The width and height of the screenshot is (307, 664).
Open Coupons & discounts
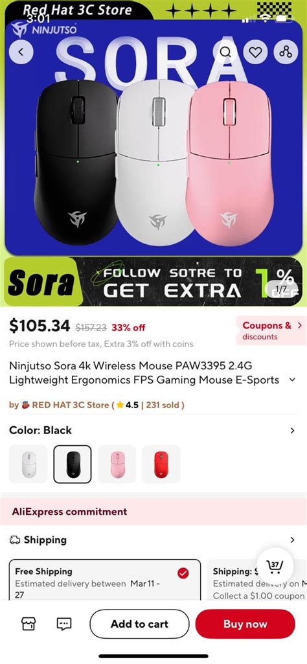pos(271,331)
